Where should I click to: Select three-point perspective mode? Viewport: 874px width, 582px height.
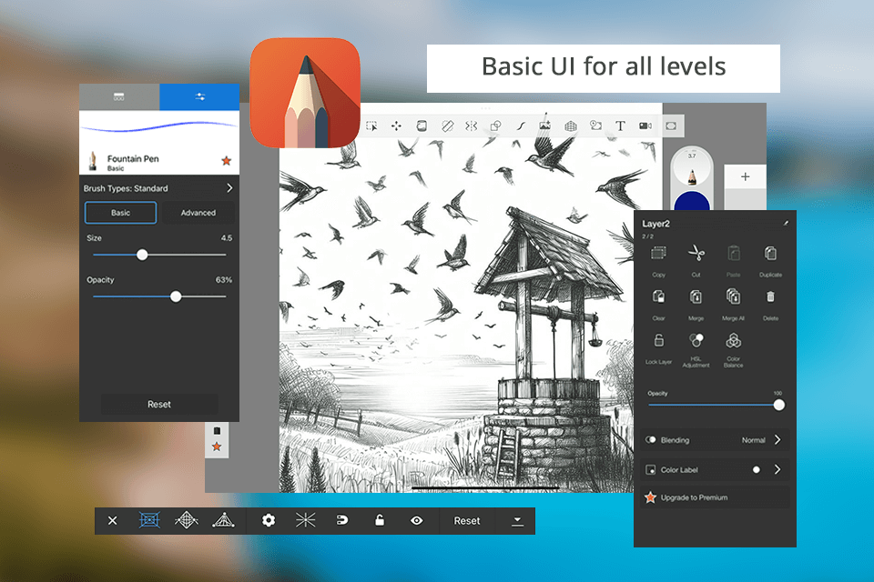[223, 520]
